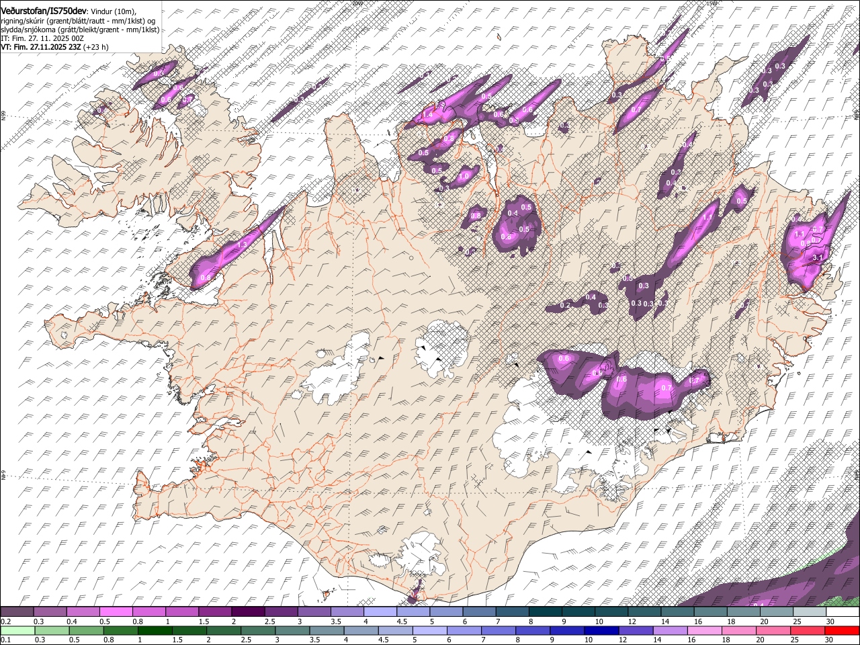Click the lower legend swatch starting at 3
This screenshot has height=645, width=860.
click(292, 631)
